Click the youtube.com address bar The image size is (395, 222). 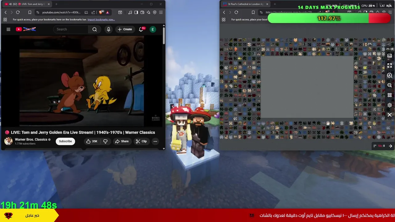pyautogui.click(x=61, y=12)
